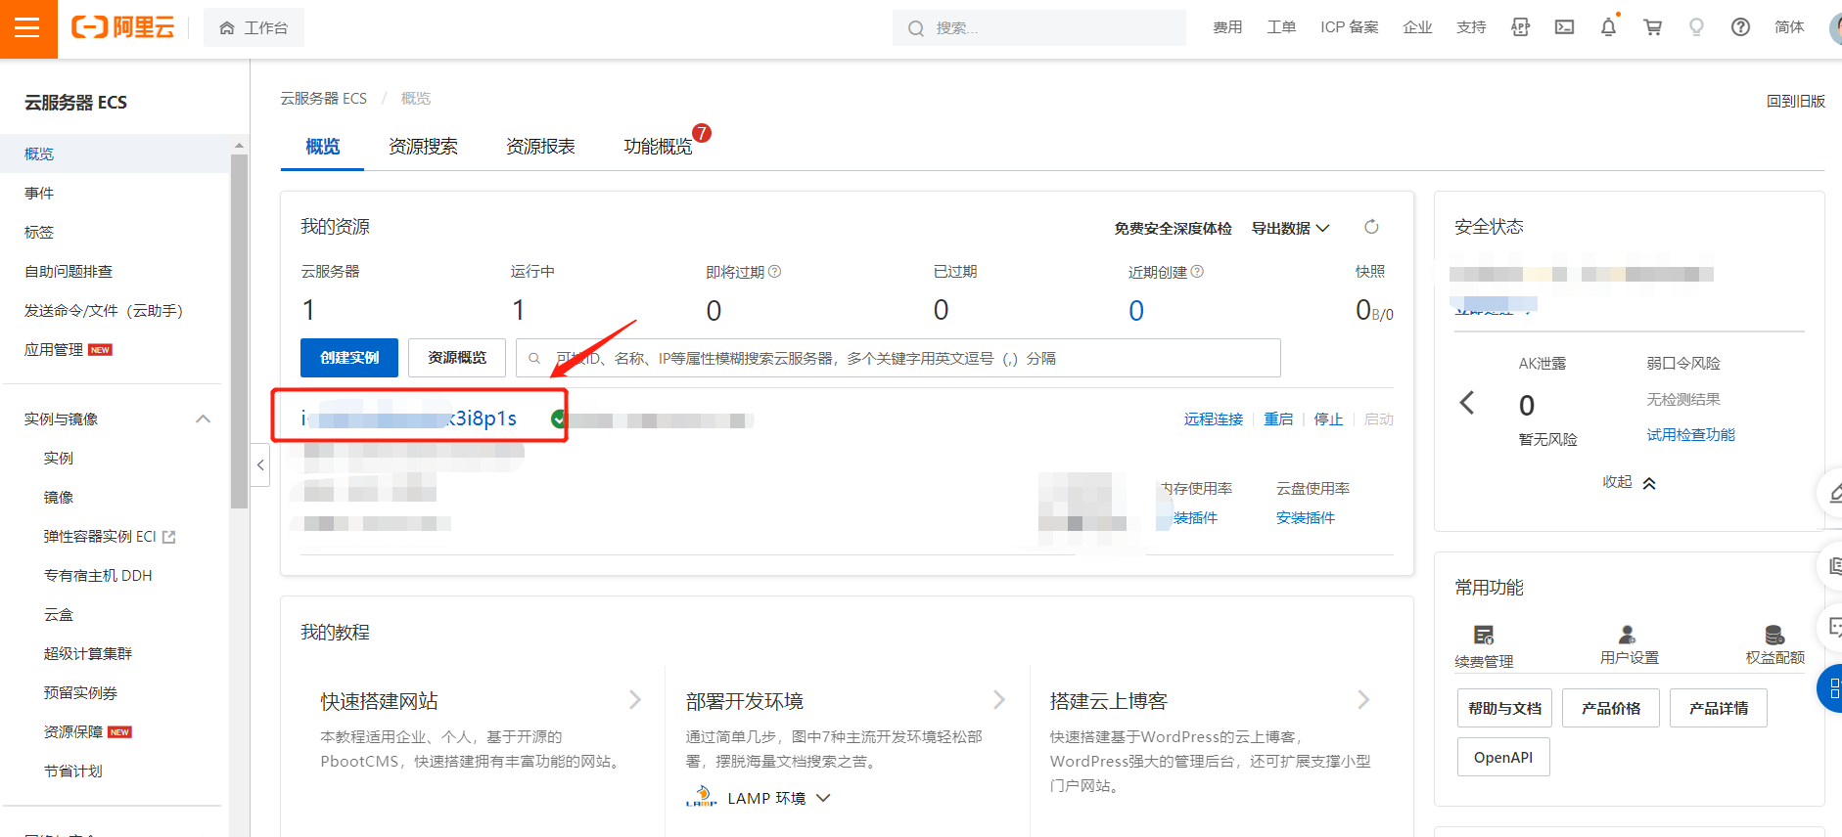Click the app download icon in top bar
The image size is (1842, 837).
[x=1520, y=27]
